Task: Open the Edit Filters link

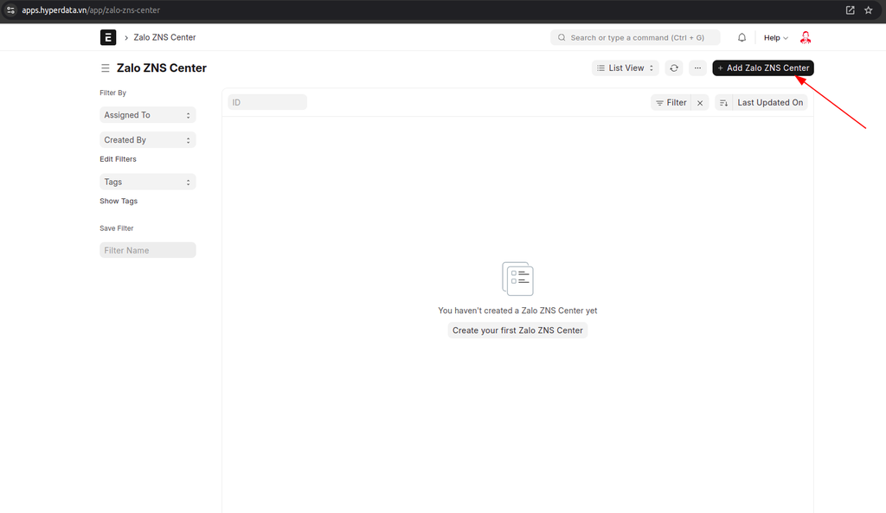Action: (118, 159)
